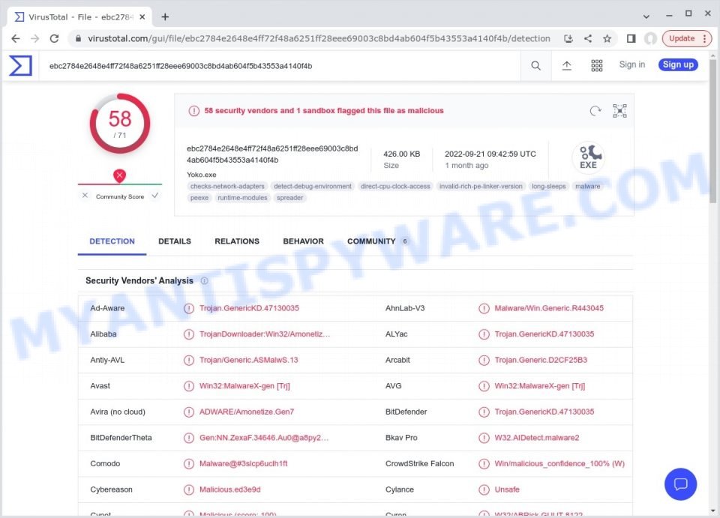Click the checks-network-adapters tag
The height and width of the screenshot is (518, 720).
tap(227, 186)
